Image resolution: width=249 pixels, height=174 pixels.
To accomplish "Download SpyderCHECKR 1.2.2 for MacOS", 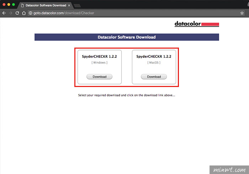I will (x=154, y=77).
